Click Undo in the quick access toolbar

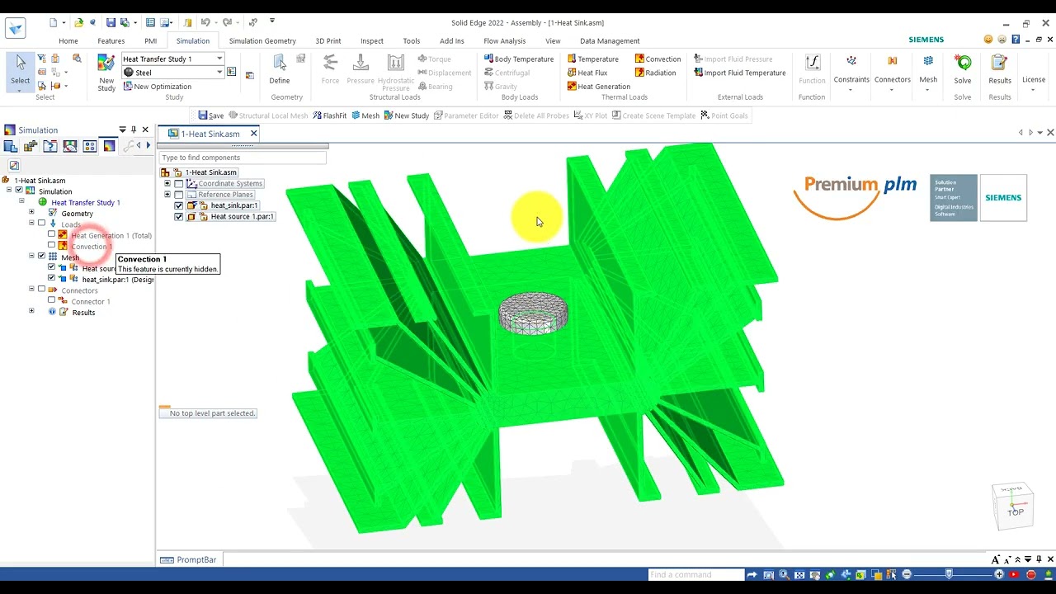coord(205,22)
